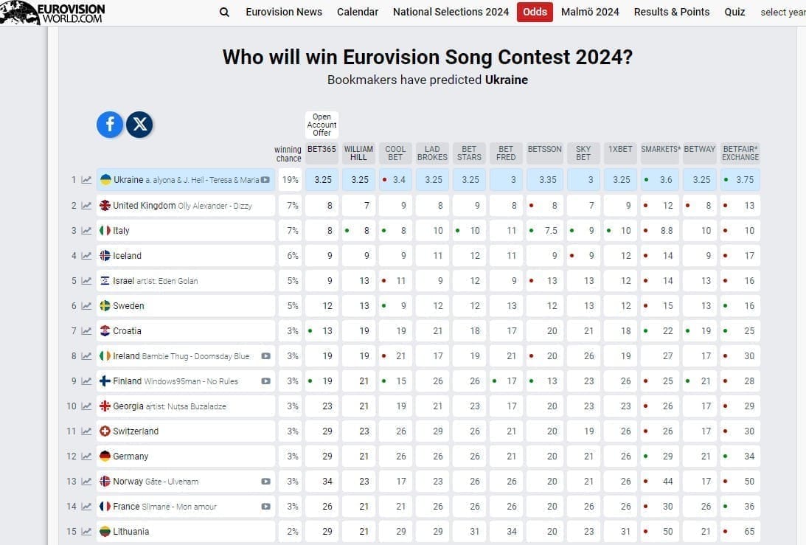The width and height of the screenshot is (806, 545).
Task: Play Ireland's Doomsday Blue video
Action: pyautogui.click(x=265, y=355)
